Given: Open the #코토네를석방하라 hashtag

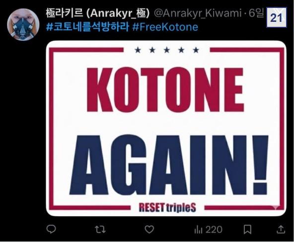Looking at the screenshot, I should (x=87, y=27).
